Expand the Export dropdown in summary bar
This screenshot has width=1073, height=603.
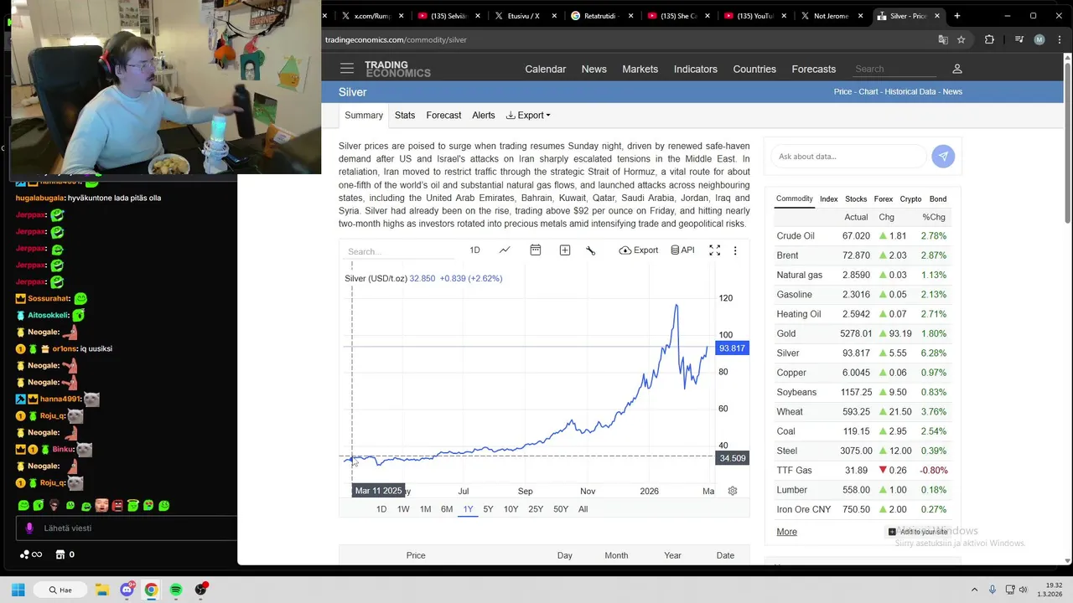[x=528, y=116]
